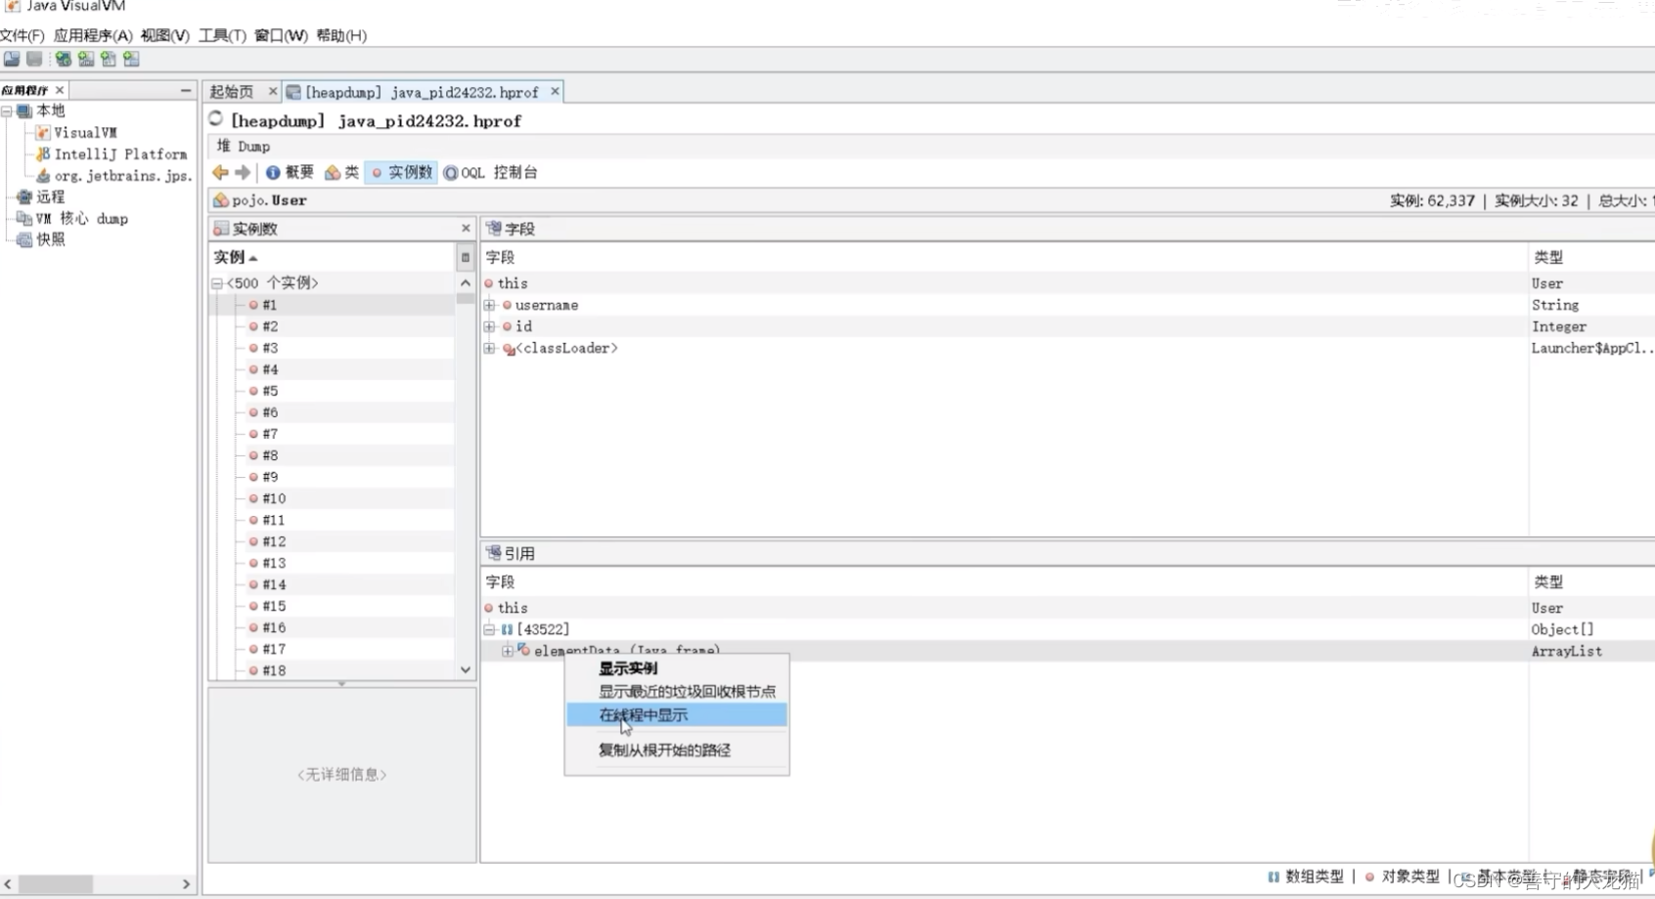Click the Launcher$AppCl.. type cell
This screenshot has height=899, width=1655.
tap(1592, 348)
